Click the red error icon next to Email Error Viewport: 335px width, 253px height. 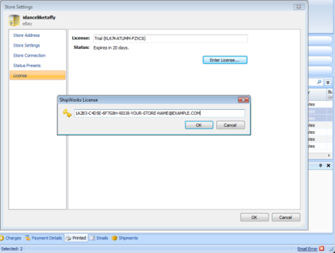pos(322,248)
